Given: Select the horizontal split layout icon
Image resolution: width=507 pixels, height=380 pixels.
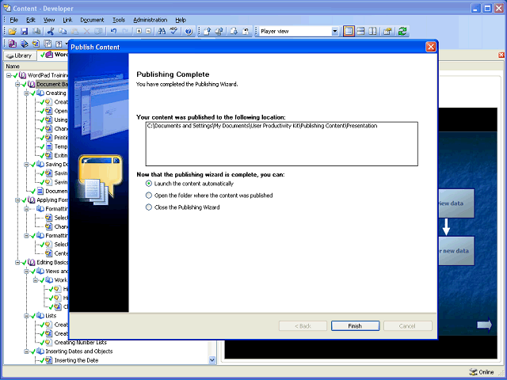Looking at the screenshot, I should pyautogui.click(x=360, y=32).
